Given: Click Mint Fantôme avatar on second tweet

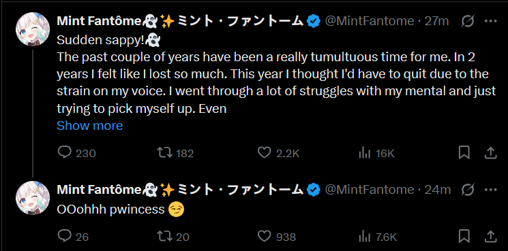Looking at the screenshot, I should (33, 197).
